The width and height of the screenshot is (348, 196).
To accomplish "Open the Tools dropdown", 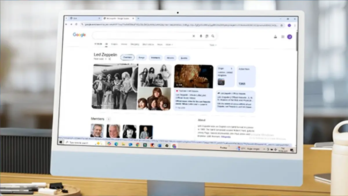I will pyautogui.click(x=213, y=45).
